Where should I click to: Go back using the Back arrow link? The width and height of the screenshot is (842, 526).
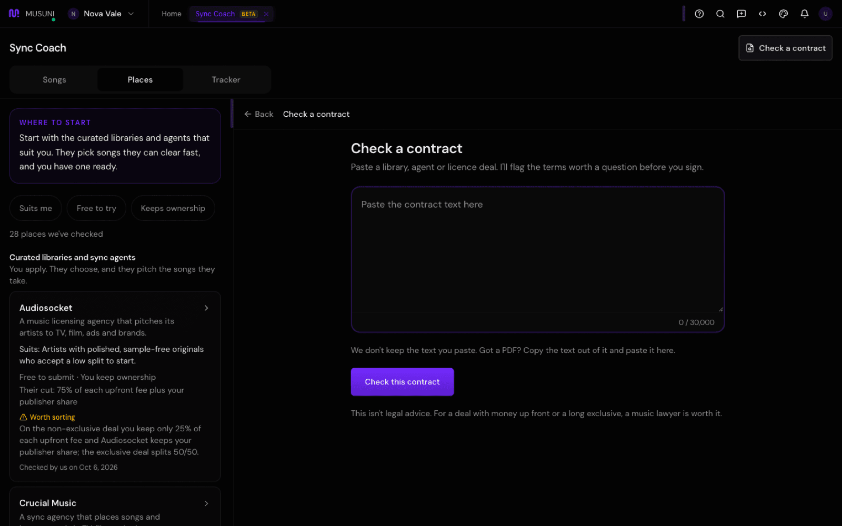pyautogui.click(x=259, y=114)
